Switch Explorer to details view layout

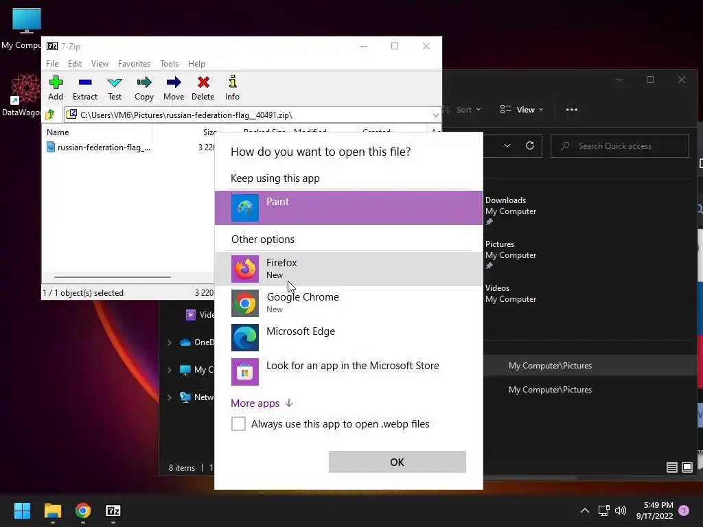coord(671,467)
